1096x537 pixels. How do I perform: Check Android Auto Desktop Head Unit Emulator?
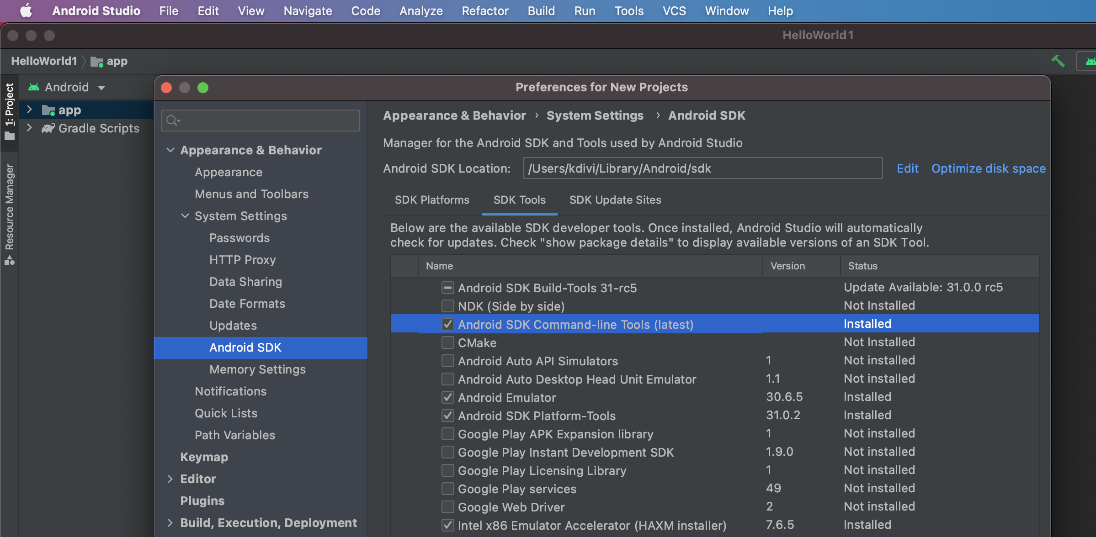[x=447, y=379]
